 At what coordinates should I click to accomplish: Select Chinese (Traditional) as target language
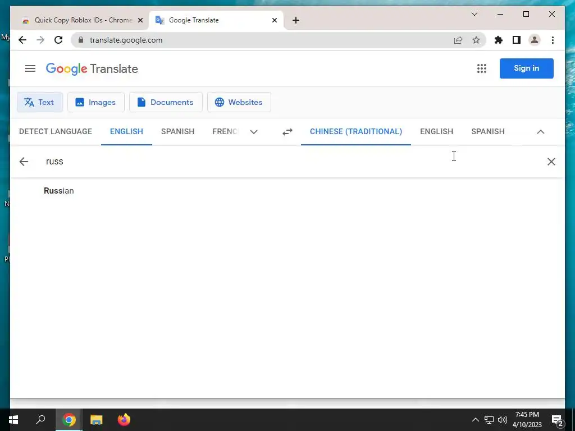pyautogui.click(x=355, y=131)
